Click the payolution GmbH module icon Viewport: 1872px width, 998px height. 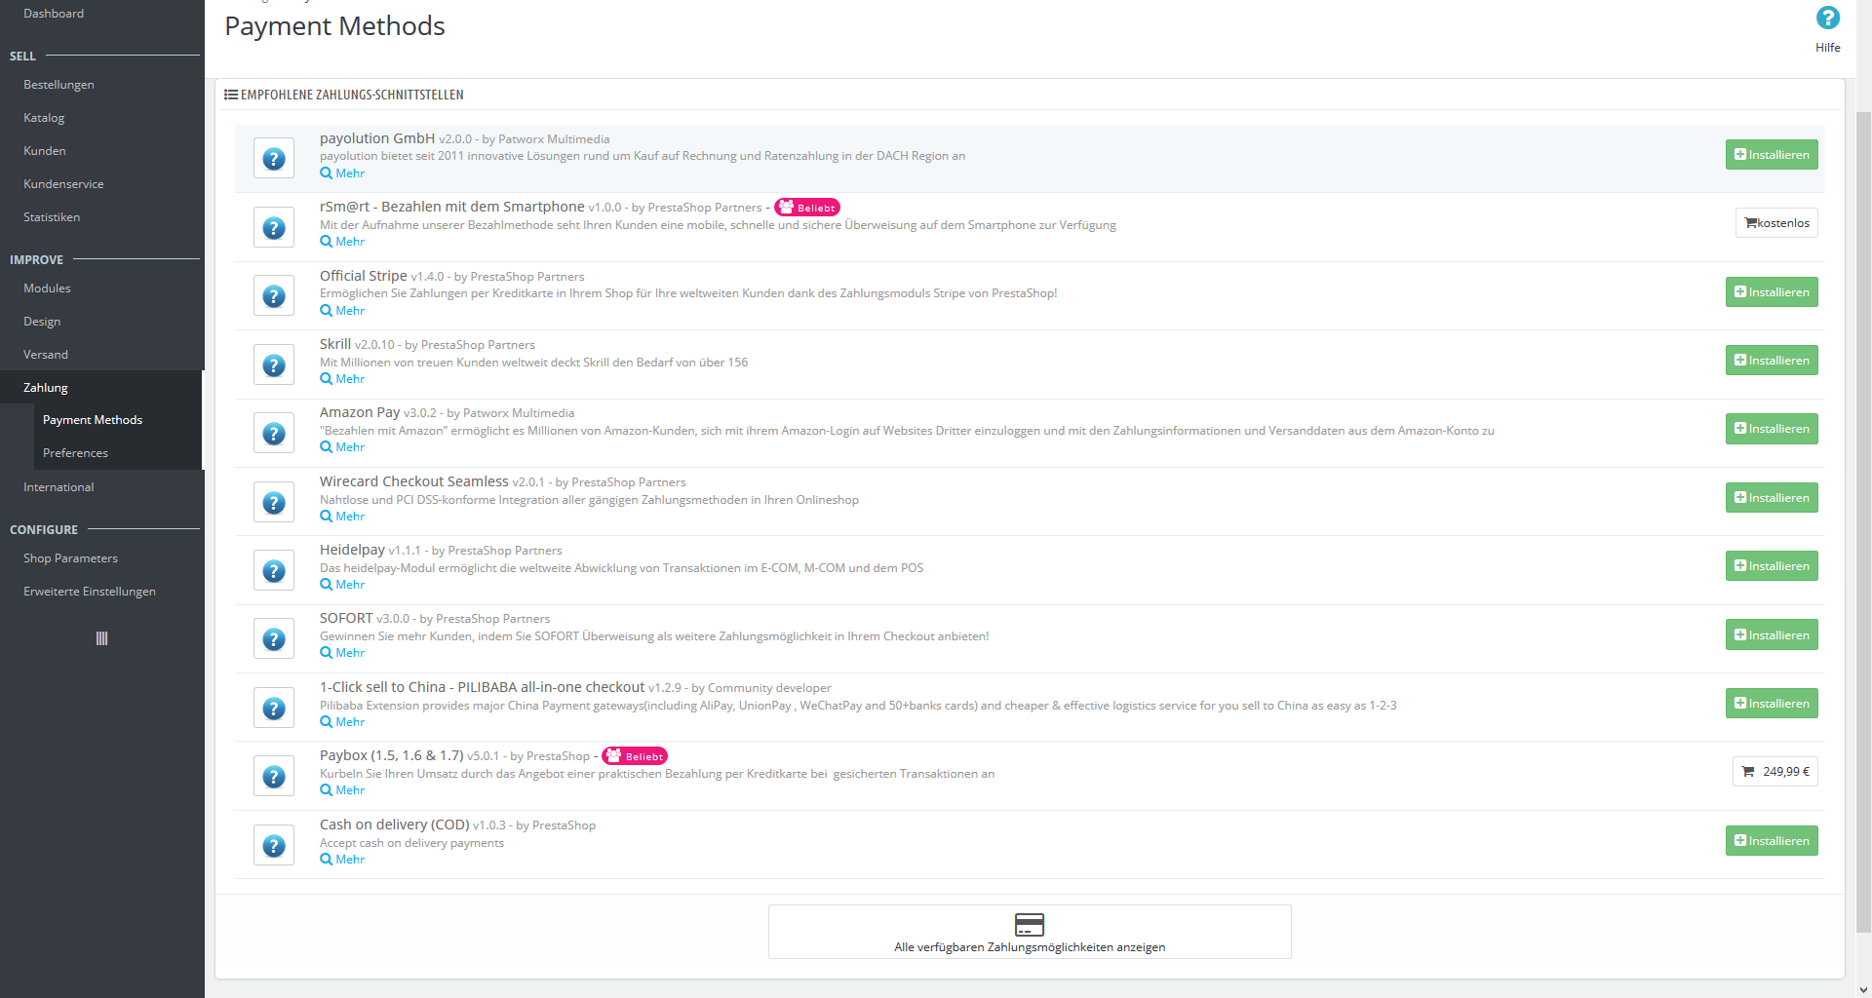(x=274, y=159)
